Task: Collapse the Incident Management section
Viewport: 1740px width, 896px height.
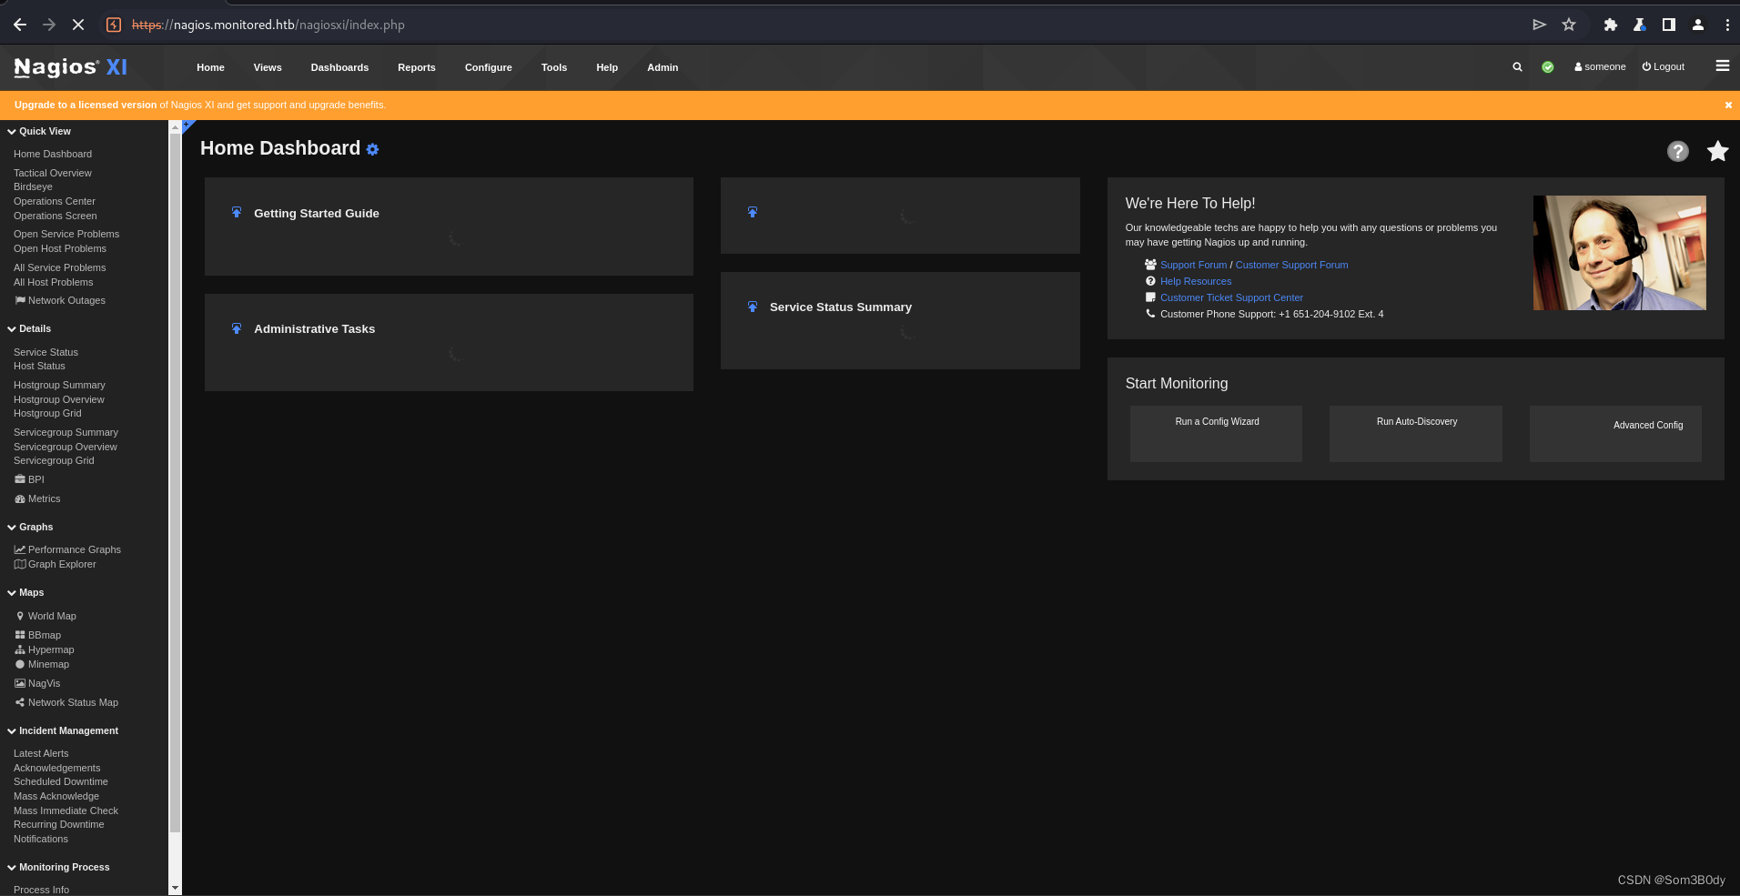Action: pyautogui.click(x=63, y=730)
